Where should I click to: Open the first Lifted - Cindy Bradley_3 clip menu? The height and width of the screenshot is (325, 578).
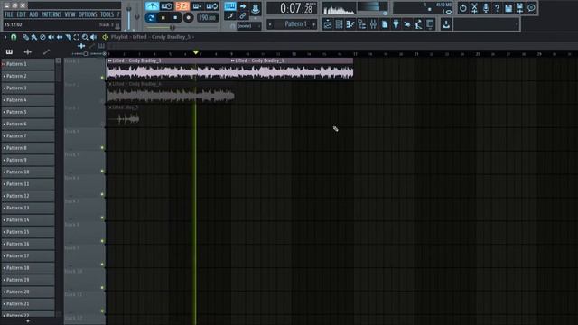pyautogui.click(x=110, y=60)
